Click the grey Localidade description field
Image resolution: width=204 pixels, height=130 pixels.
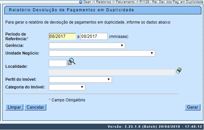[112, 72]
